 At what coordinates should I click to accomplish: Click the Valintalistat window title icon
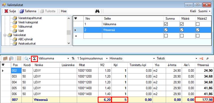(4, 5)
